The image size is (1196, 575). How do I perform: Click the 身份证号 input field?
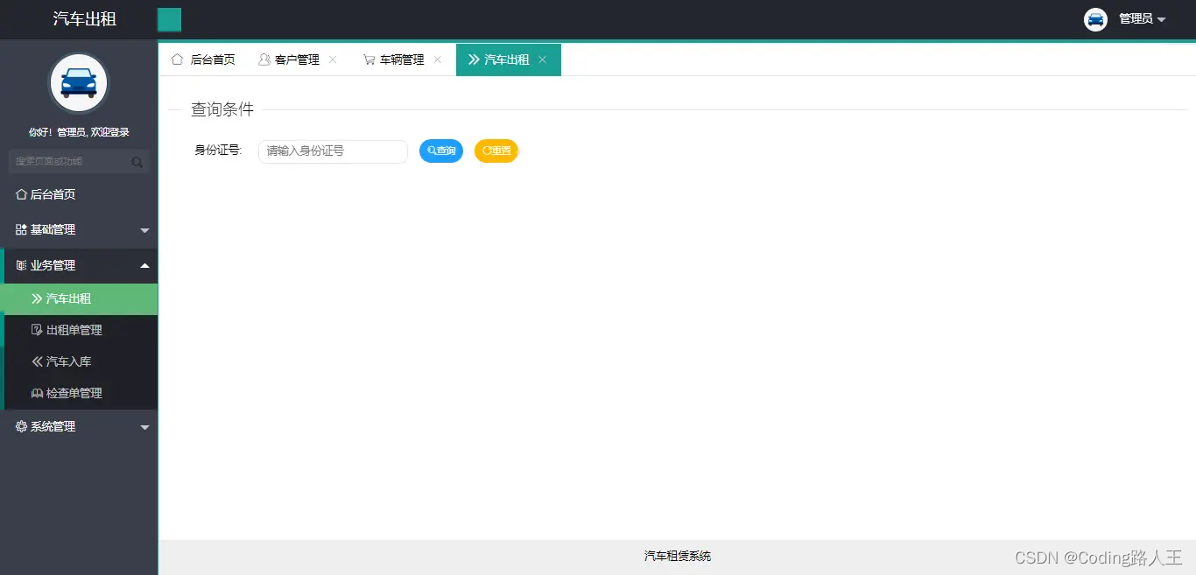[x=333, y=151]
